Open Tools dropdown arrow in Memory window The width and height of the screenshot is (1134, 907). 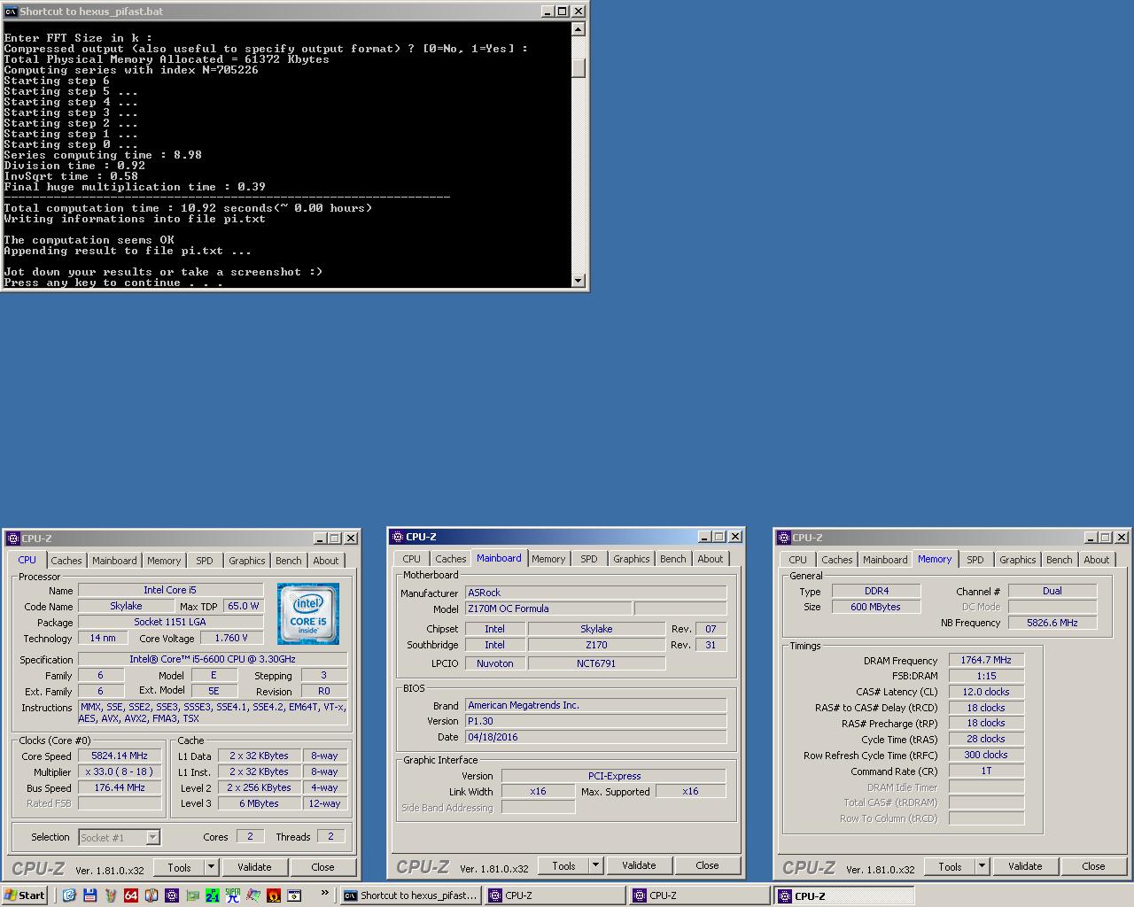coord(982,866)
